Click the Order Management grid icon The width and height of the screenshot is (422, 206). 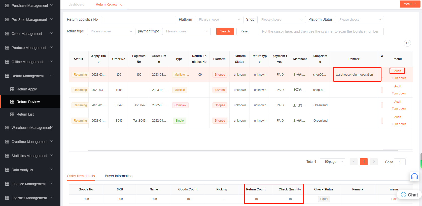point(7,34)
